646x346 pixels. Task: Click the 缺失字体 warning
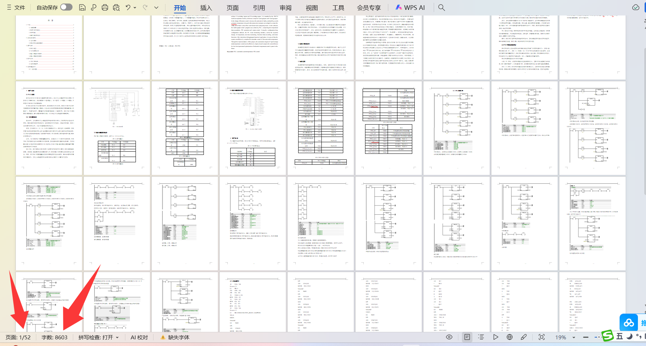point(175,337)
